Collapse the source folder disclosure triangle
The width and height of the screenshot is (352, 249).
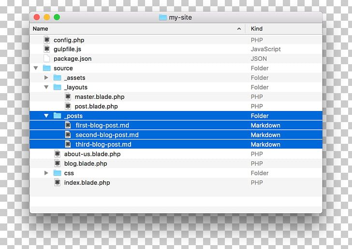tap(36, 69)
